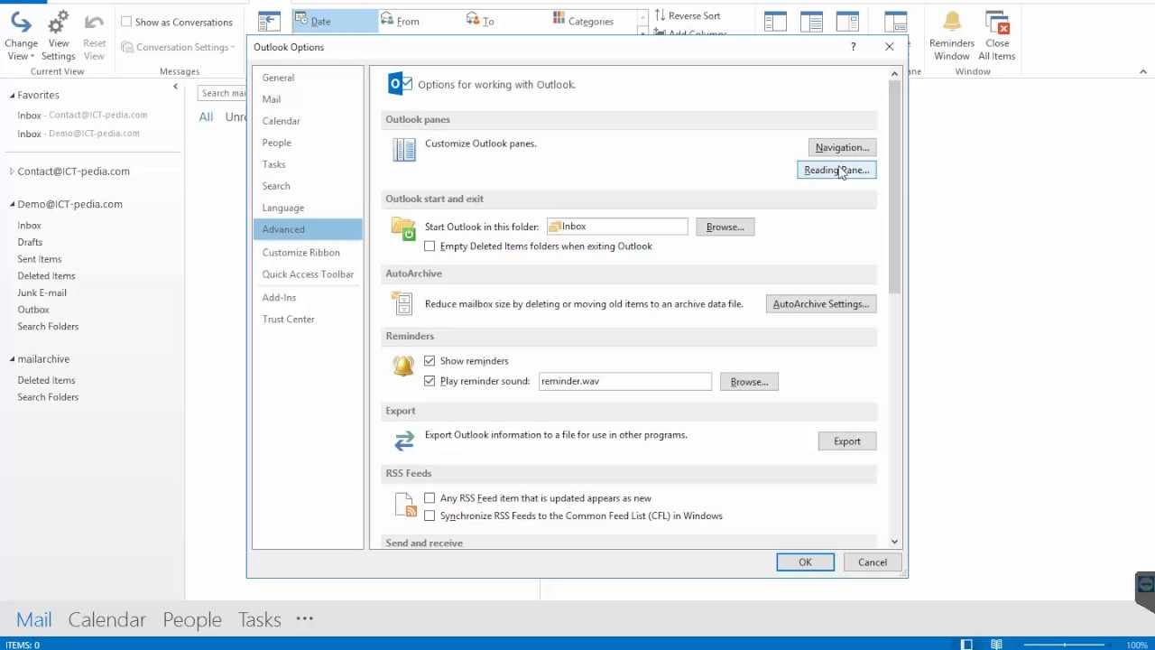The height and width of the screenshot is (650, 1155).
Task: Click Browse next to reminder sound
Action: (x=749, y=382)
